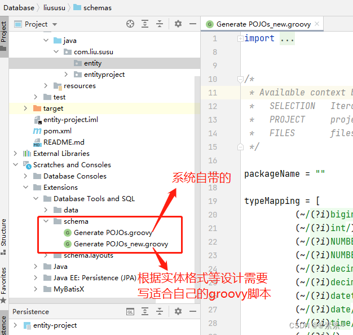Expand all in Persistence panel toolbar

pos(145,311)
